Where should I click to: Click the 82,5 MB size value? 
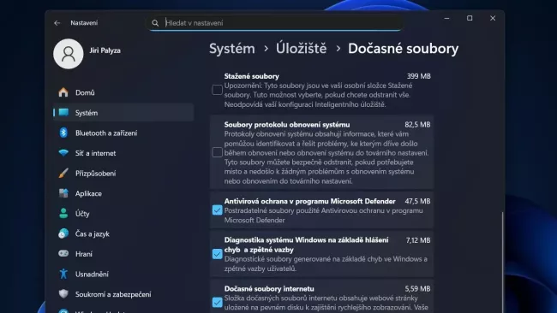(x=417, y=125)
